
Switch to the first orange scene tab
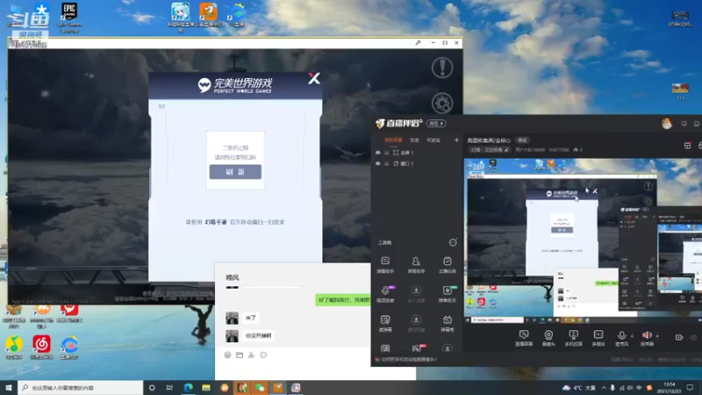[393, 140]
